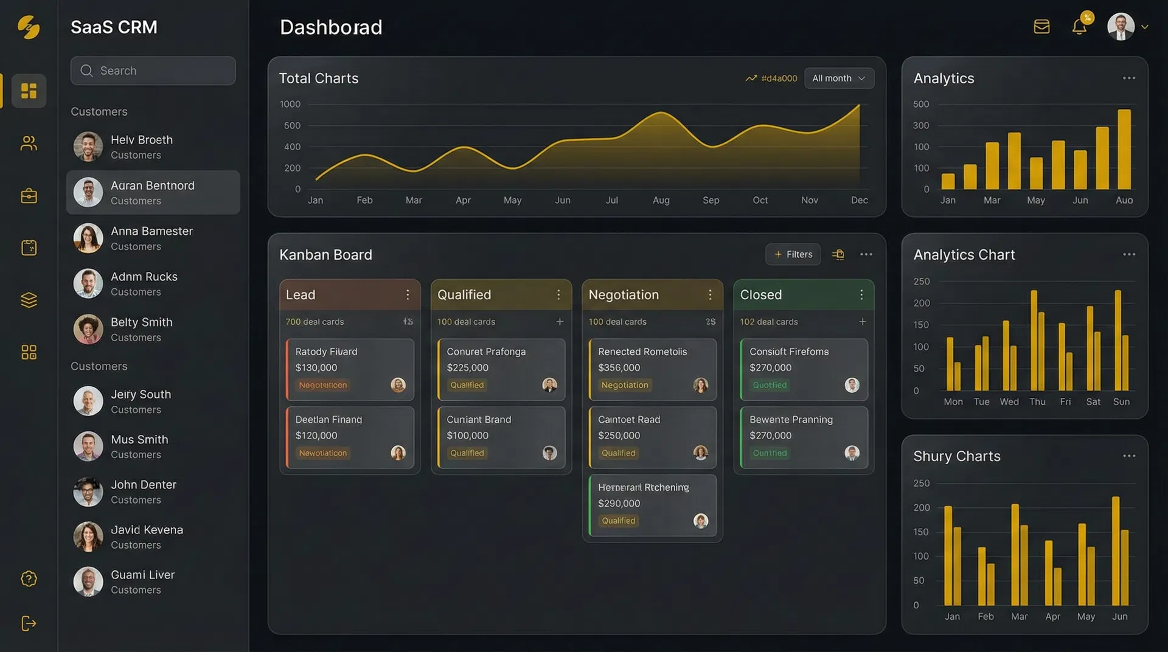Open the mail inbox icon in header
Screen dimensions: 1168x652
[1041, 27]
